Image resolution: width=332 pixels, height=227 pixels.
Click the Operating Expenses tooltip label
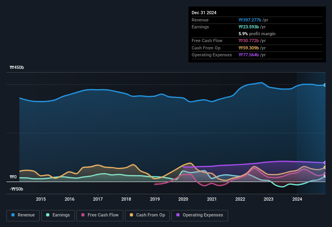coord(212,55)
